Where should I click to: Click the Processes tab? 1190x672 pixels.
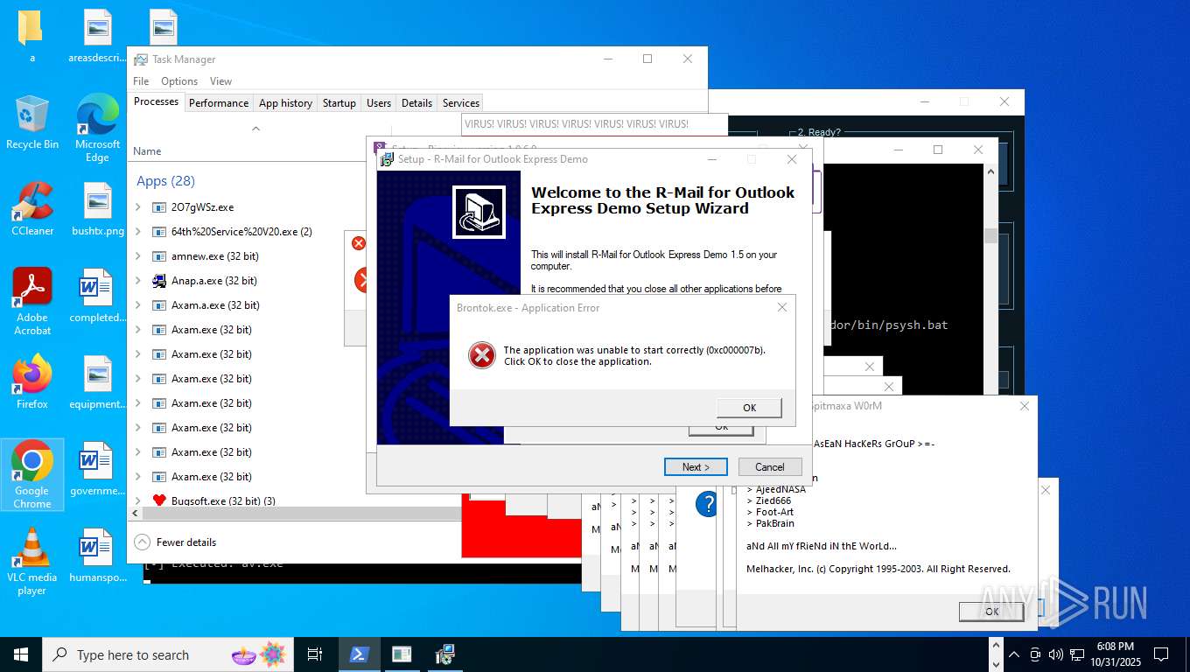pos(156,101)
